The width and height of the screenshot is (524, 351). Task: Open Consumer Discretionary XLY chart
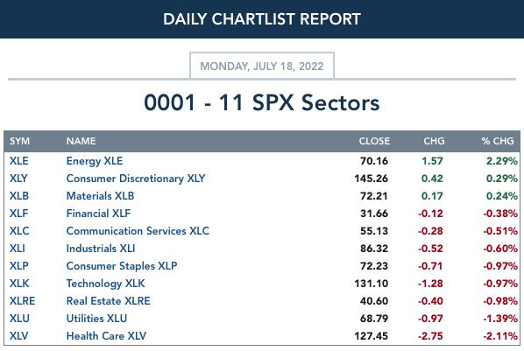(x=136, y=179)
